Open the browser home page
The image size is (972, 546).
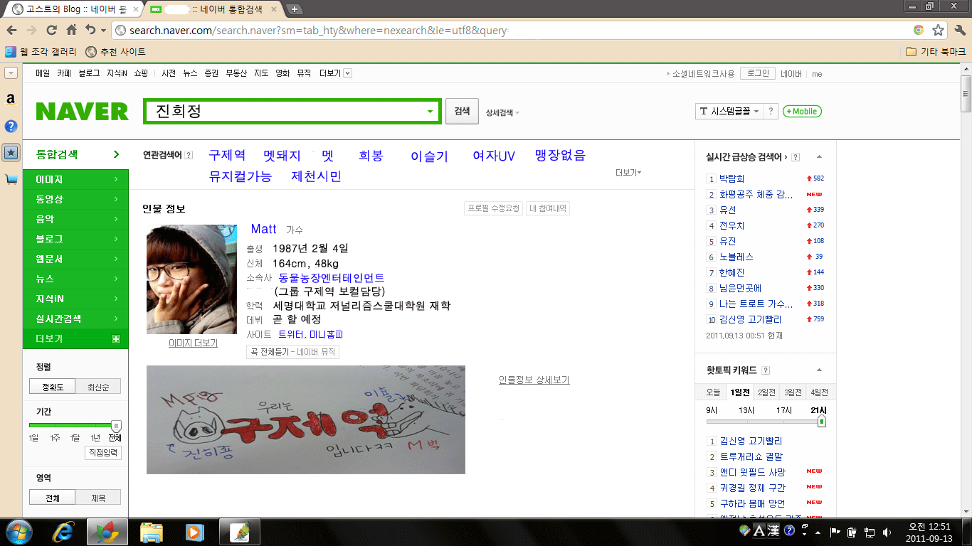(71, 30)
